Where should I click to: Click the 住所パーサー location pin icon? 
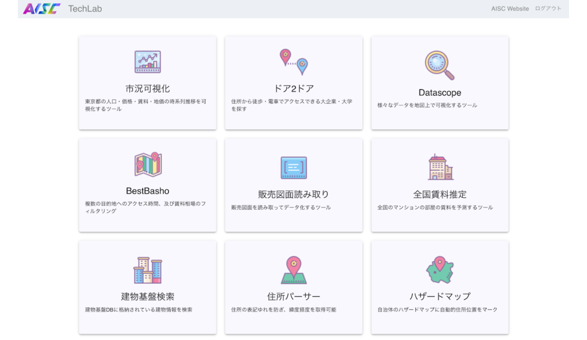pyautogui.click(x=293, y=270)
